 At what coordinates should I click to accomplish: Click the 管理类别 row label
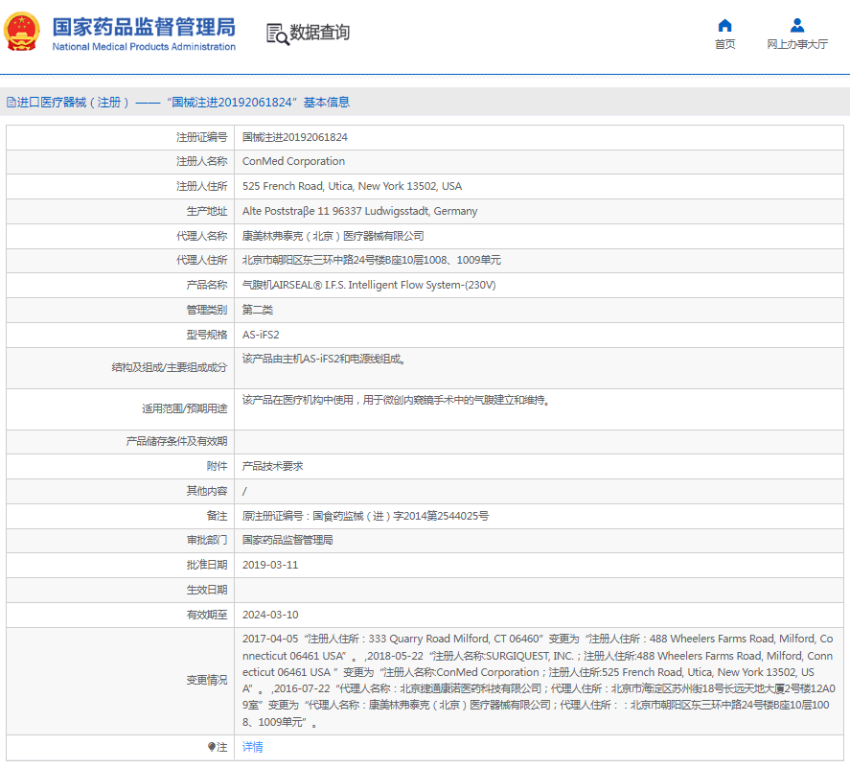pos(207,310)
